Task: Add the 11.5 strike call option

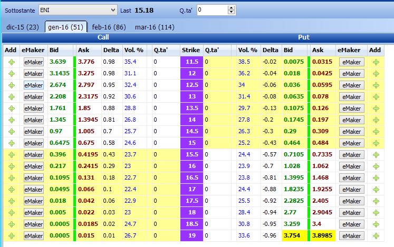Action: 12,62
